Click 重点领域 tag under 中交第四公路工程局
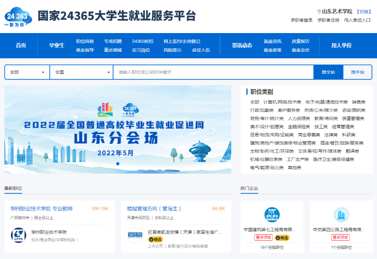This screenshot has height=259, width=377. click(341, 237)
